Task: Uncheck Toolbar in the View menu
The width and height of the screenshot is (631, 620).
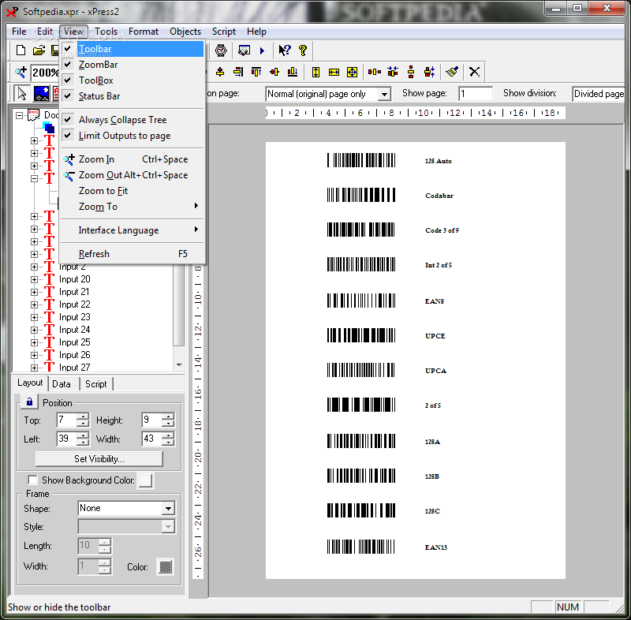Action: pyautogui.click(x=132, y=49)
